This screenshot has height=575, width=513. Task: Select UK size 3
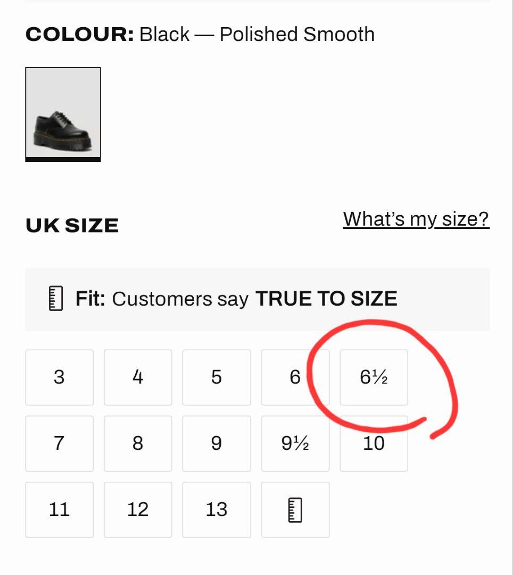(x=59, y=377)
